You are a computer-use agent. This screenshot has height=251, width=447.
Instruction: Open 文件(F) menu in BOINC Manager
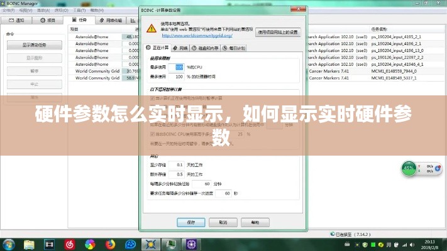click(x=8, y=10)
